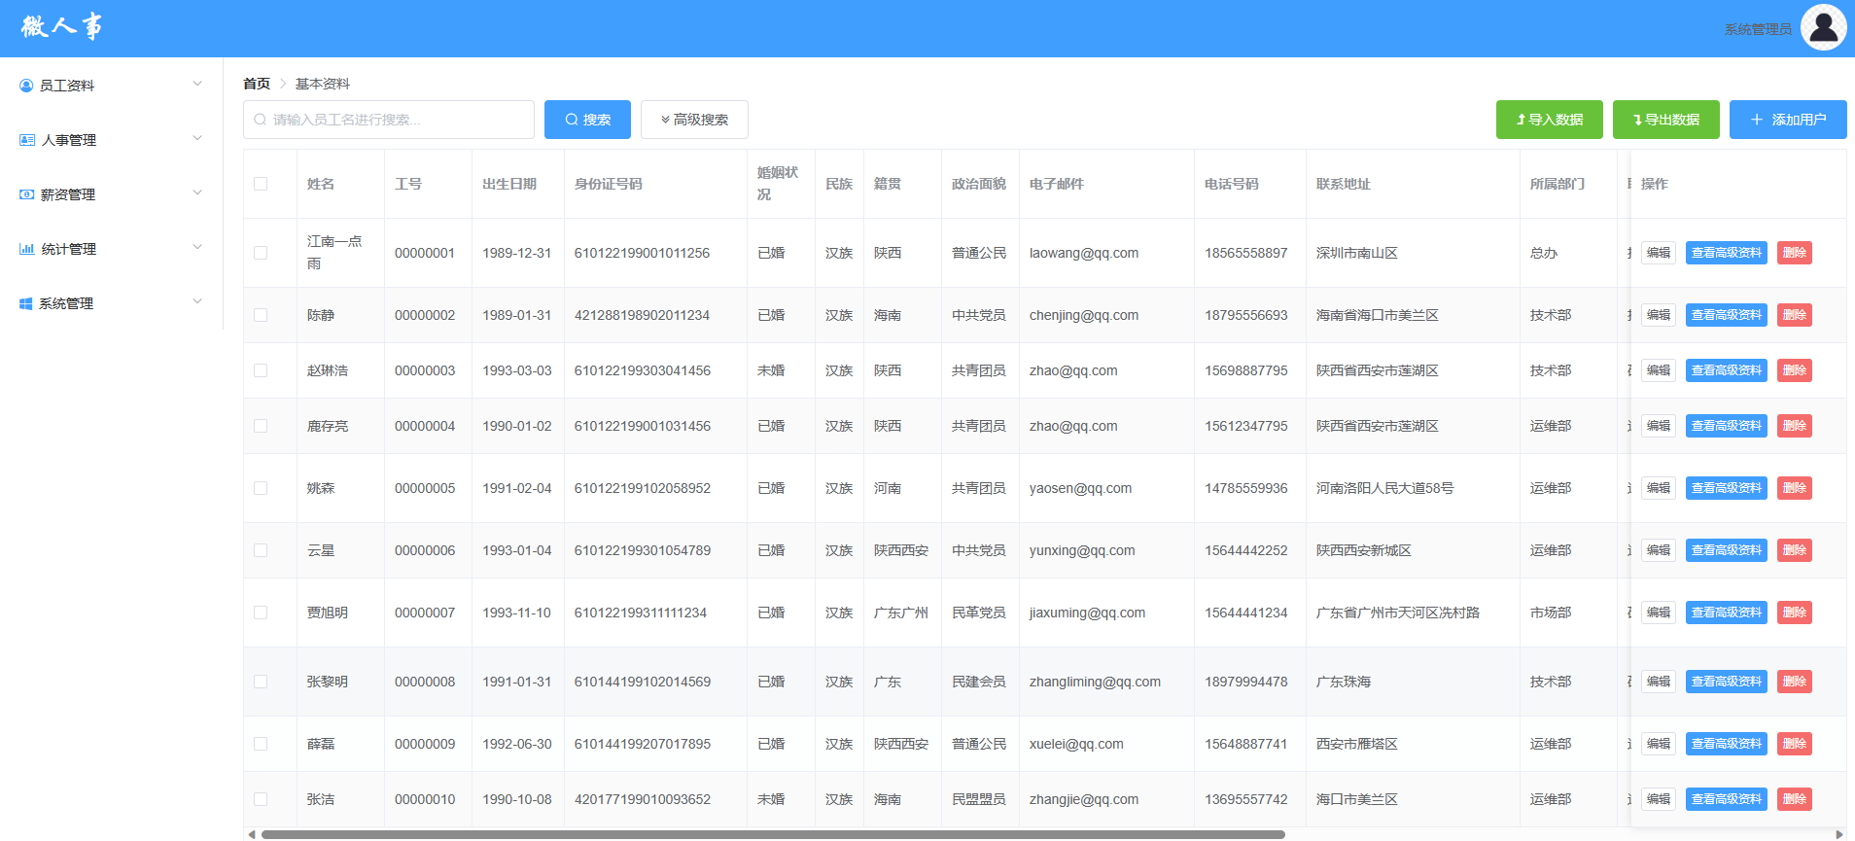Open the 人事管理 sidebar menu

(111, 140)
